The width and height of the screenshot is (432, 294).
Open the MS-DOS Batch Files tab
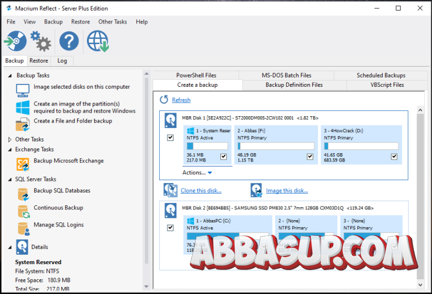[x=286, y=75]
